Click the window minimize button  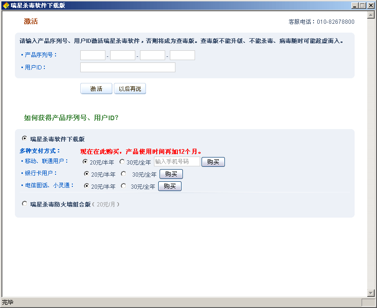click(355, 5)
